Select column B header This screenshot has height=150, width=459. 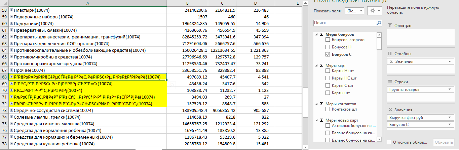pyautogui.click(x=188, y=3)
